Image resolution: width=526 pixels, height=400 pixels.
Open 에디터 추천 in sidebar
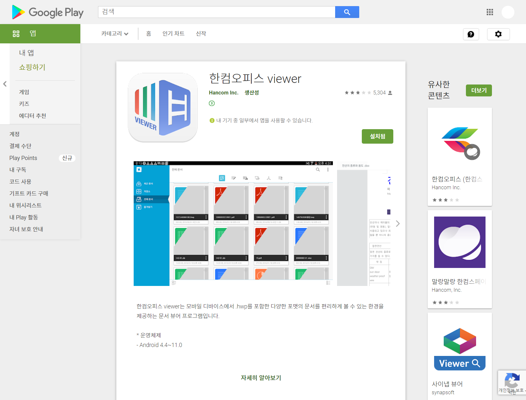(32, 116)
